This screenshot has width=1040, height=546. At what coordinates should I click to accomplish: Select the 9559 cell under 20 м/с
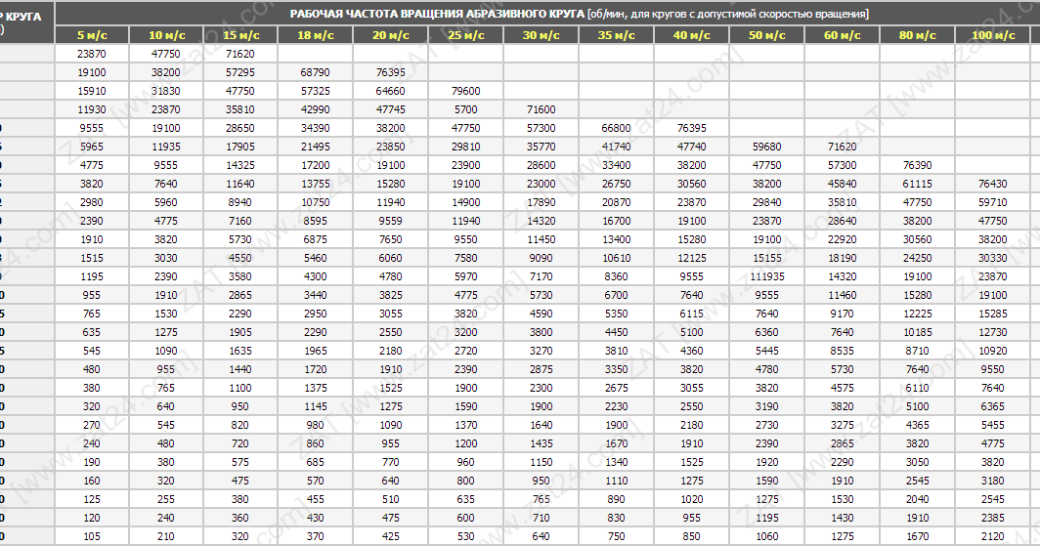[390, 221]
